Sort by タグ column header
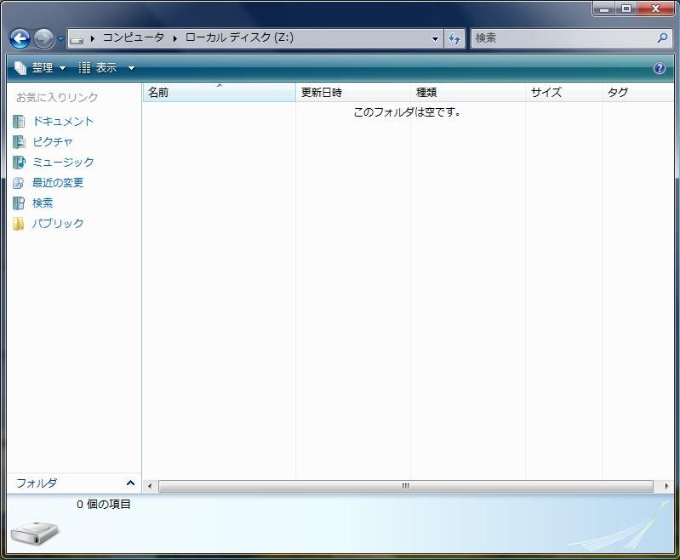This screenshot has width=680, height=560. 638,93
